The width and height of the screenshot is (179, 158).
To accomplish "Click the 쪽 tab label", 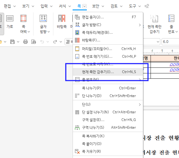I will (79, 6).
